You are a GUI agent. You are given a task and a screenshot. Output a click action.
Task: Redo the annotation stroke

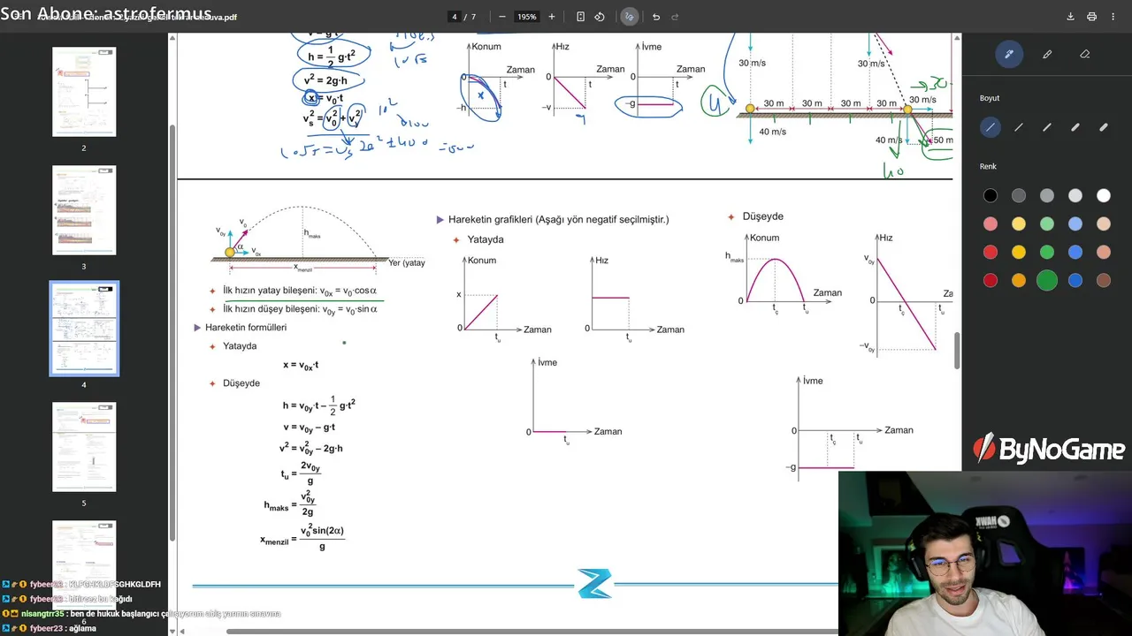click(x=676, y=17)
